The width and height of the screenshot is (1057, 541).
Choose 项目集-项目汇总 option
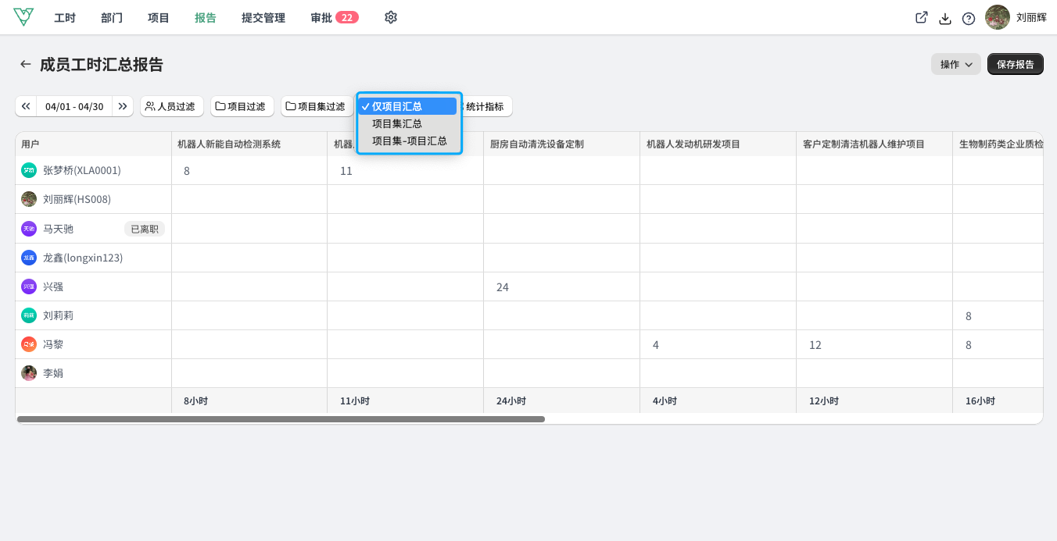tap(408, 141)
